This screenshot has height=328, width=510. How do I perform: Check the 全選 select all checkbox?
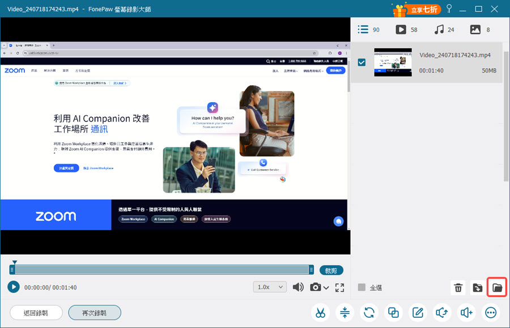pyautogui.click(x=362, y=287)
